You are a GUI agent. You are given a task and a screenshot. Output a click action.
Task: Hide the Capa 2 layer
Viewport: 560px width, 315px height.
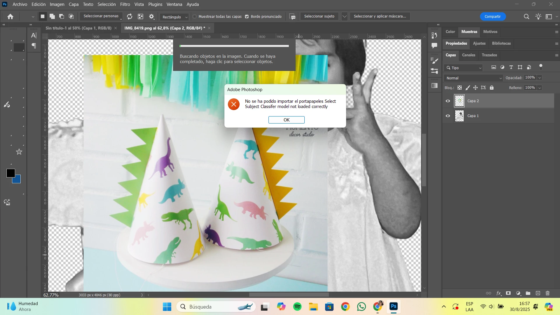[448, 101]
